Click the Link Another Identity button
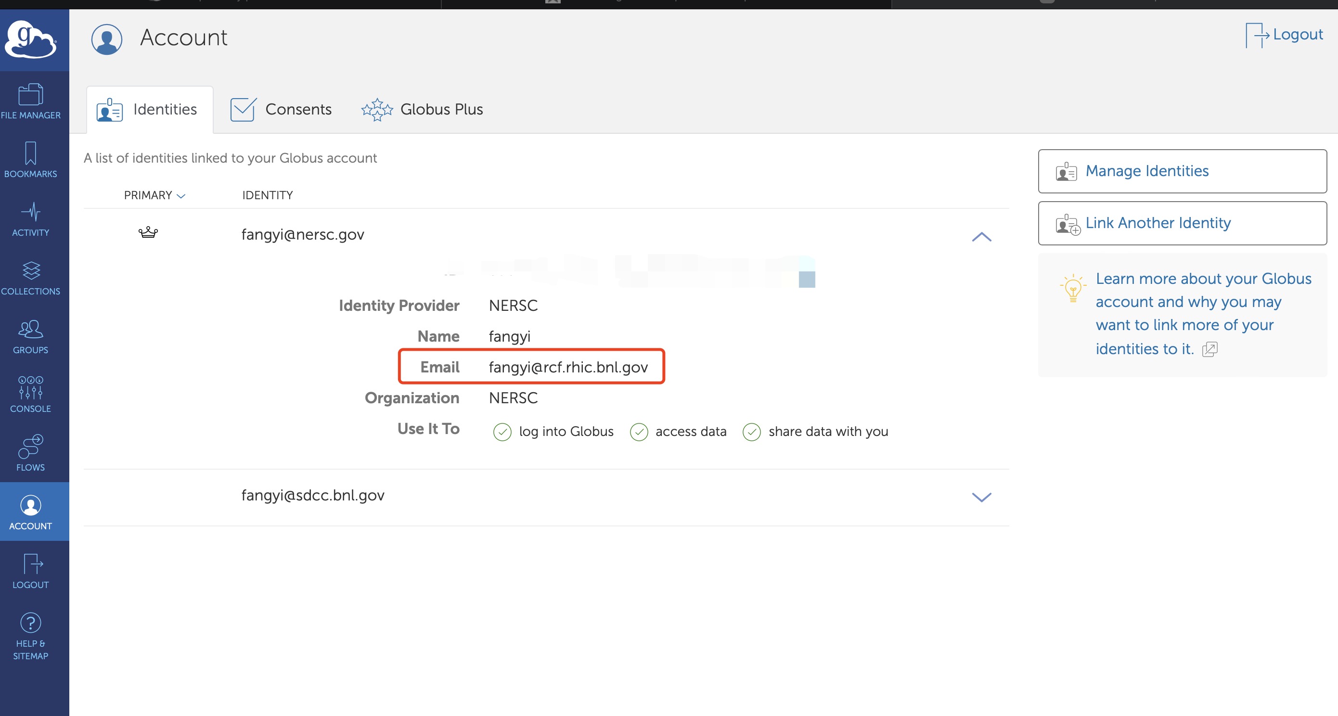 [x=1182, y=223]
